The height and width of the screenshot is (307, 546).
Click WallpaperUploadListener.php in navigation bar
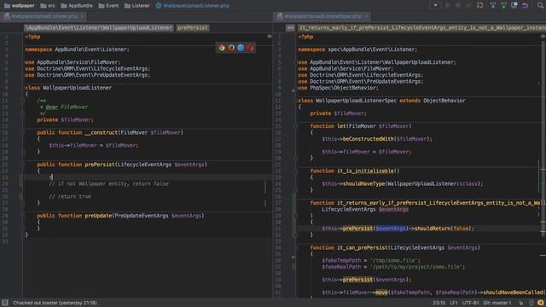196,6
